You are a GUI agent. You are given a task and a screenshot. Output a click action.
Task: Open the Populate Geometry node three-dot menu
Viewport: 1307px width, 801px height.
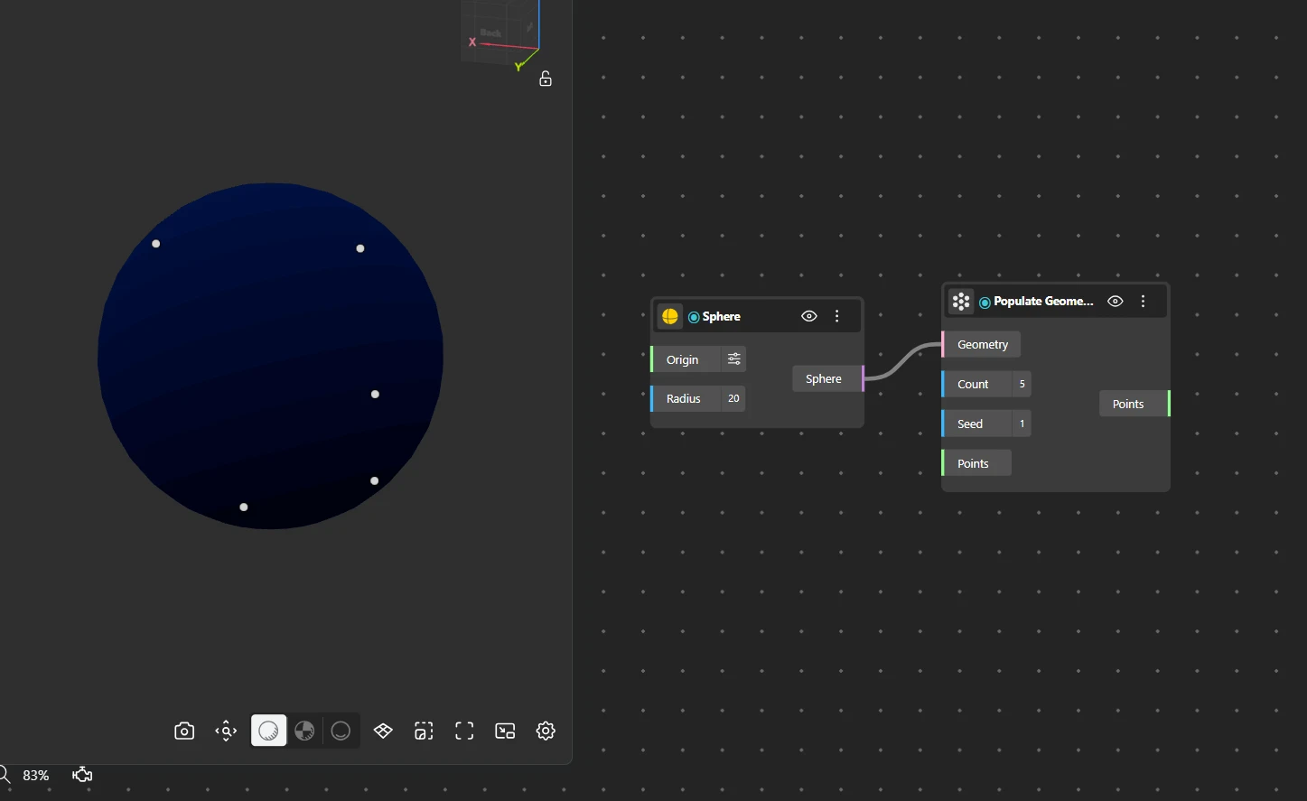pos(1144,302)
